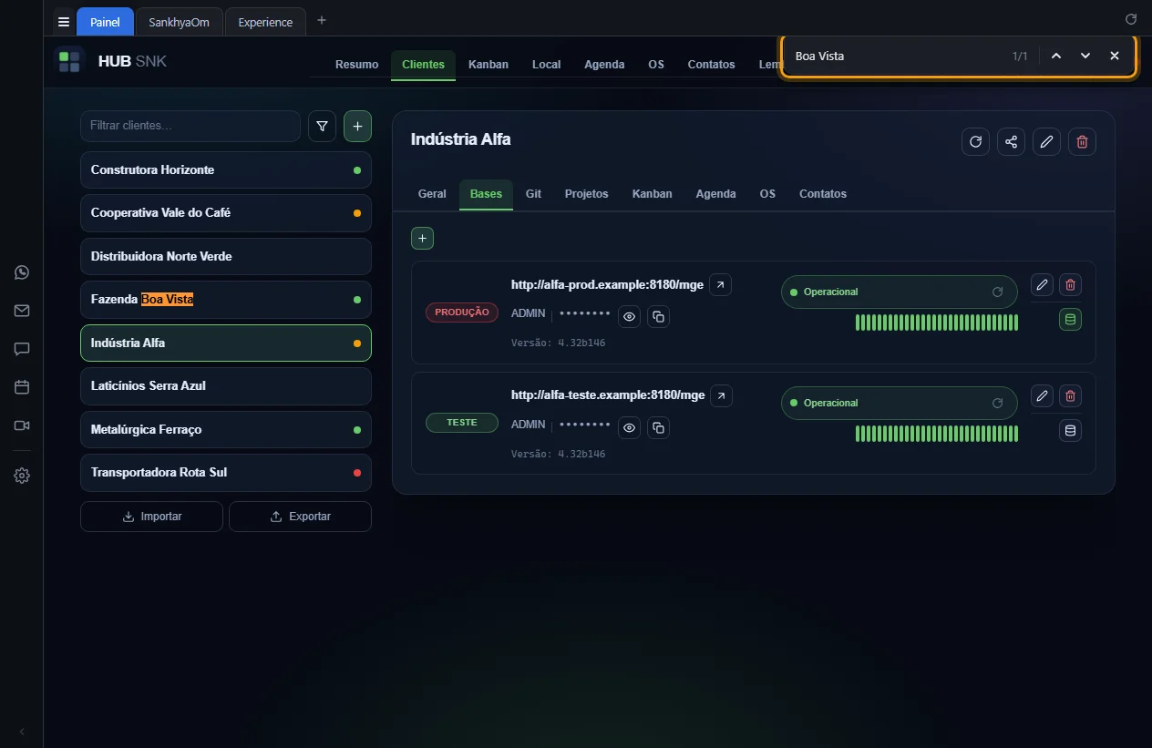Open the WhatsApp icon in left sidebar
The image size is (1152, 748).
[22, 272]
